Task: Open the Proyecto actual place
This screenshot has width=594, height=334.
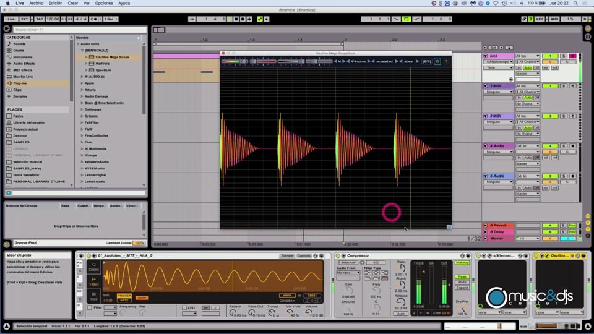Action: (x=25, y=129)
